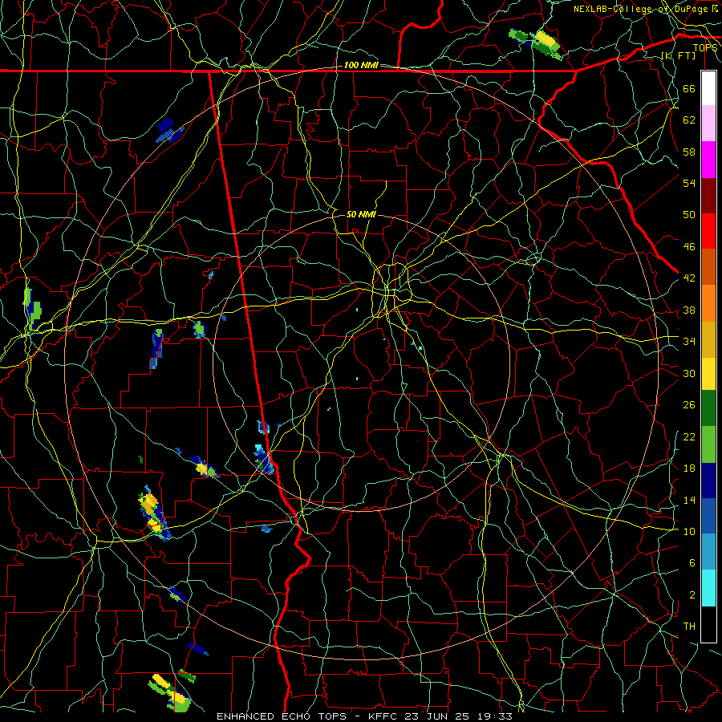
Task: Click the legend value 14
Action: (689, 500)
